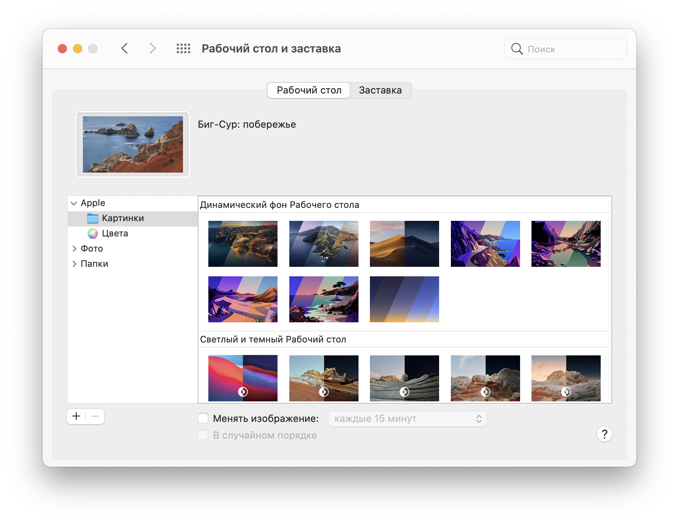The width and height of the screenshot is (679, 523).
Task: Open help with the question mark button
Action: tap(604, 434)
